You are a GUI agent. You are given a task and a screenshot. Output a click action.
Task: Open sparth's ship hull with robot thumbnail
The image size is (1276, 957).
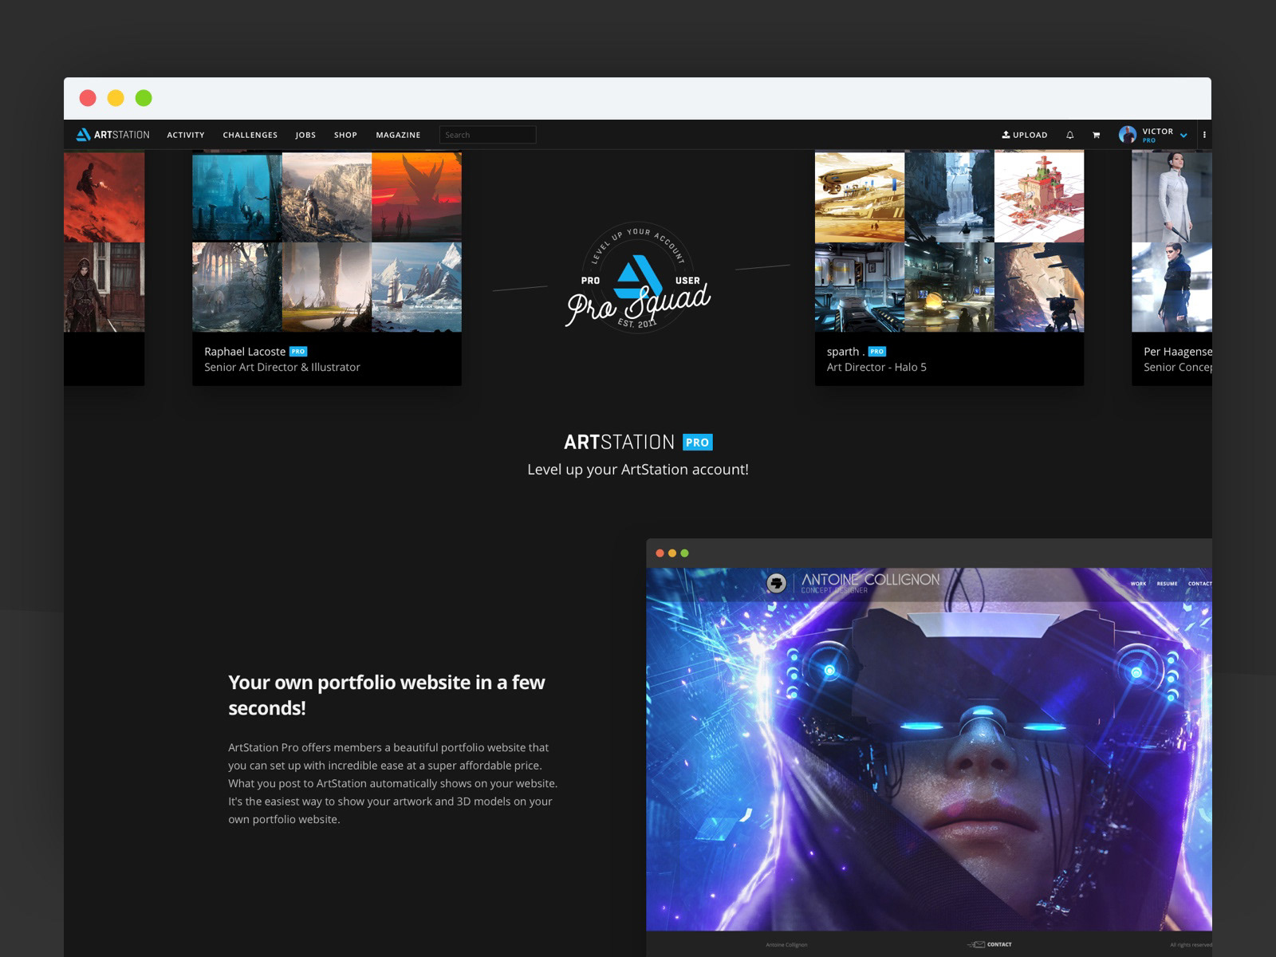1039,287
